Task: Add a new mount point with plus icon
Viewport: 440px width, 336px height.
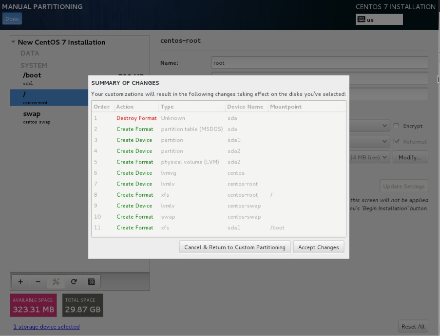Action: (x=20, y=281)
